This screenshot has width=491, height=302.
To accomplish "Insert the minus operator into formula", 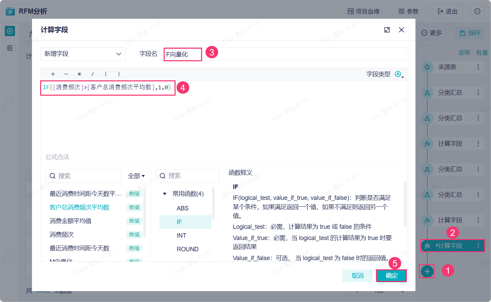I will pyautogui.click(x=66, y=74).
